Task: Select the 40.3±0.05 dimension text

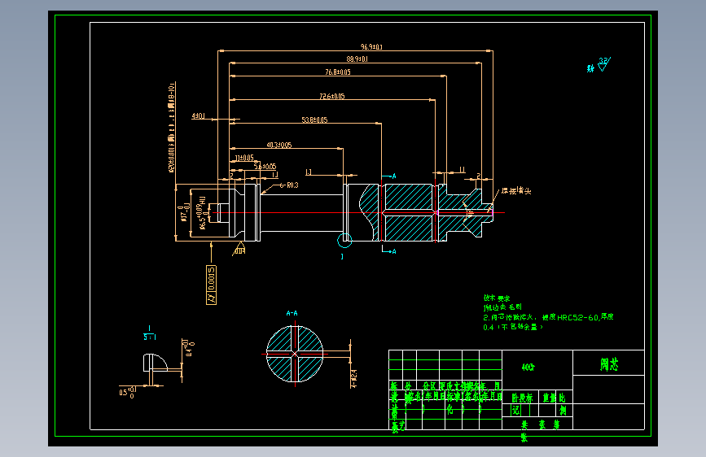Action: pyautogui.click(x=278, y=145)
